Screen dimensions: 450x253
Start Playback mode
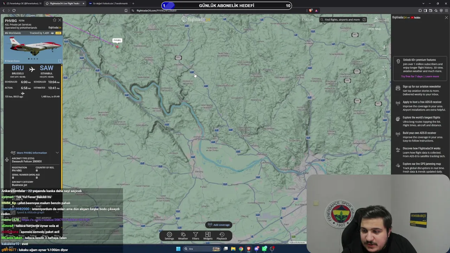222,236
